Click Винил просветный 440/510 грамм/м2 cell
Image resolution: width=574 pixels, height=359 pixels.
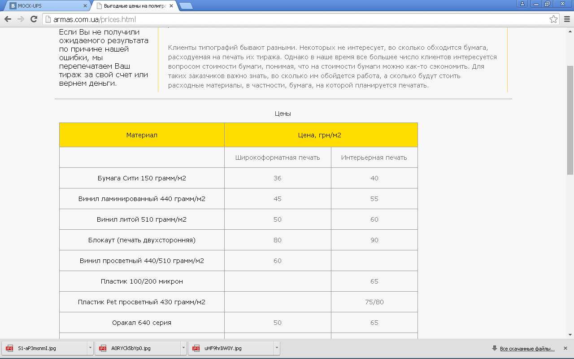(x=142, y=261)
